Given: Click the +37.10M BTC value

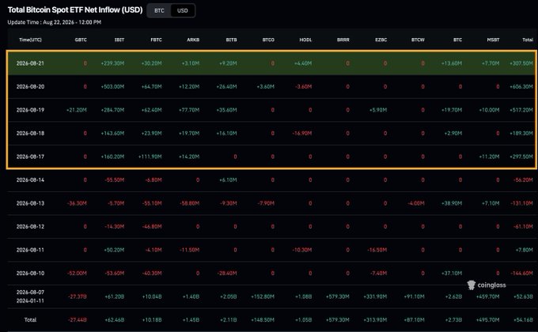Looking at the screenshot, I should pyautogui.click(x=452, y=274).
